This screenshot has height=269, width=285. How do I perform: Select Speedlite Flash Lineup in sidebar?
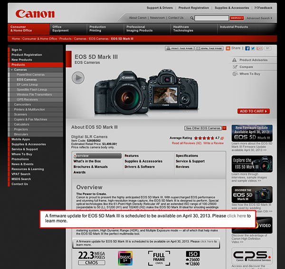tap(32, 90)
